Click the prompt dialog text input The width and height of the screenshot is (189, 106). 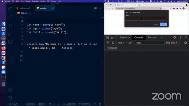tap(146, 19)
